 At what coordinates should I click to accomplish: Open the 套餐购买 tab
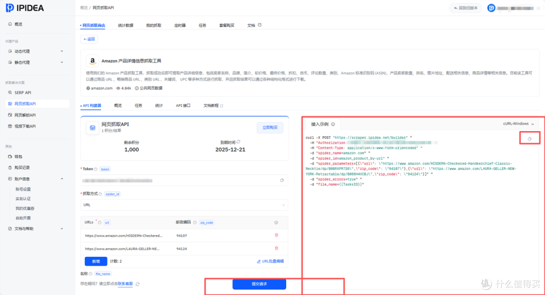[x=227, y=25]
